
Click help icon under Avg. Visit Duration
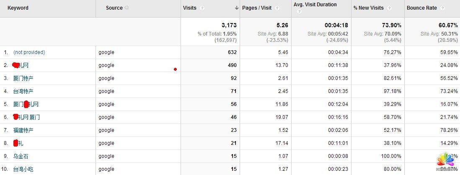[x=299, y=12]
